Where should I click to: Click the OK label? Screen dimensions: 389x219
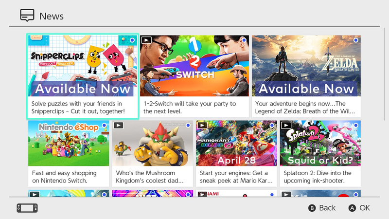tap(365, 208)
